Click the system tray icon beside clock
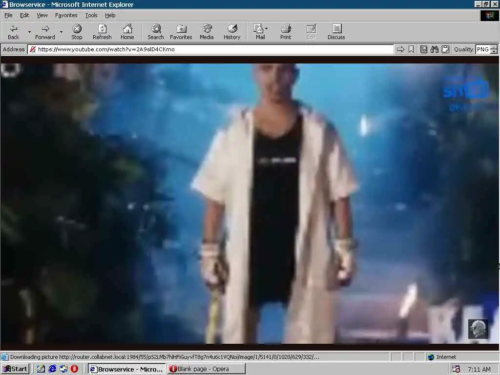This screenshot has width=500, height=375. pyautogui.click(x=457, y=369)
